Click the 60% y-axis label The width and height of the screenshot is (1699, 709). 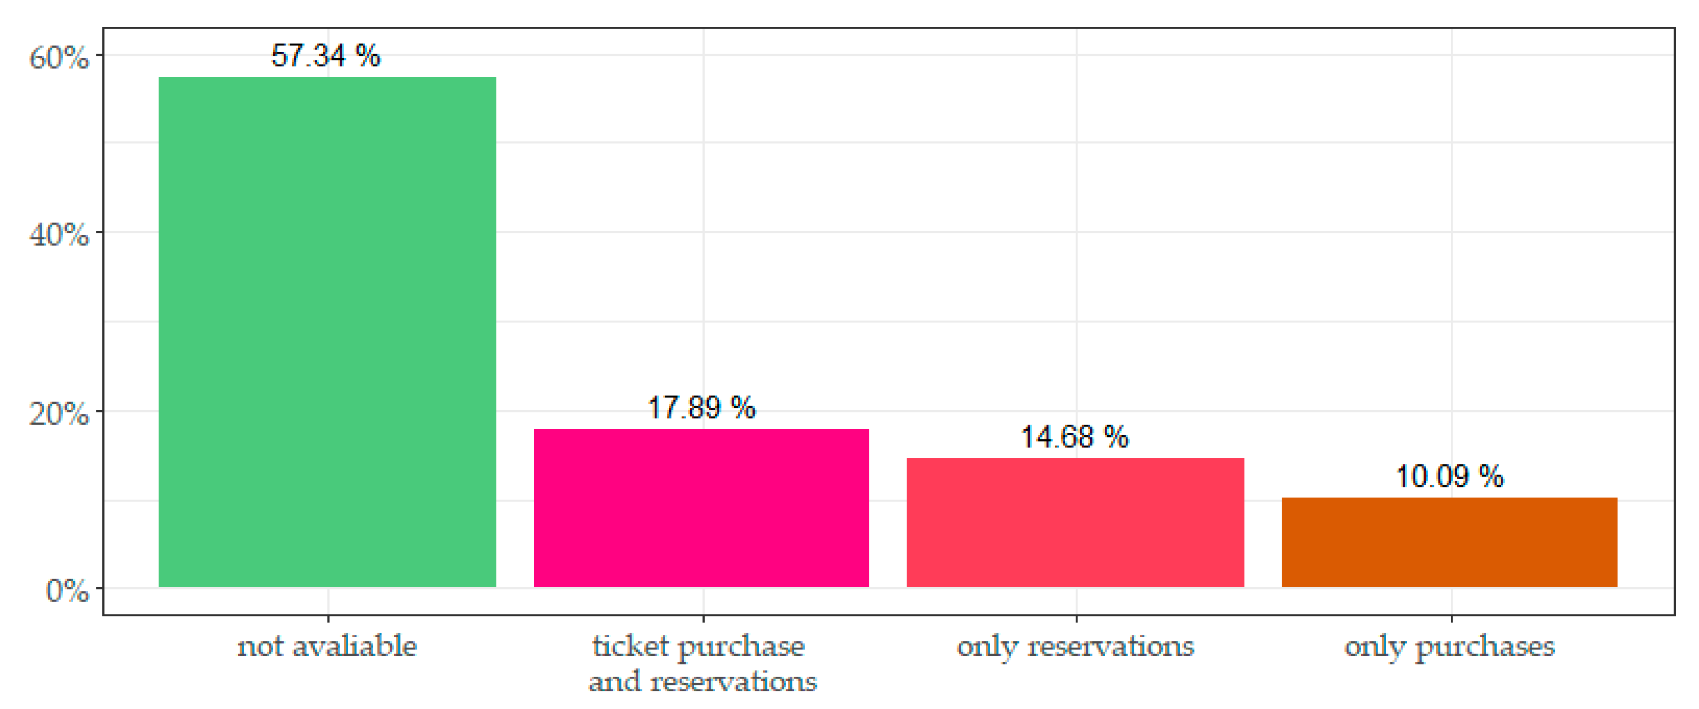click(59, 57)
